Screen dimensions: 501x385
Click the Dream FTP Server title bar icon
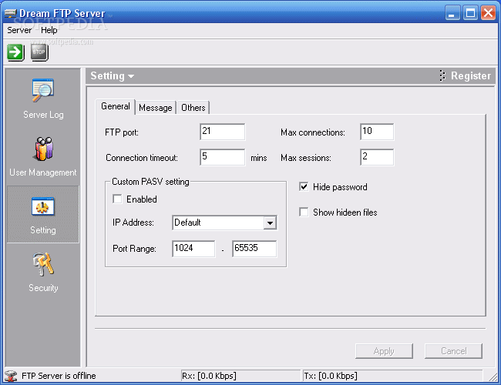[x=11, y=13]
